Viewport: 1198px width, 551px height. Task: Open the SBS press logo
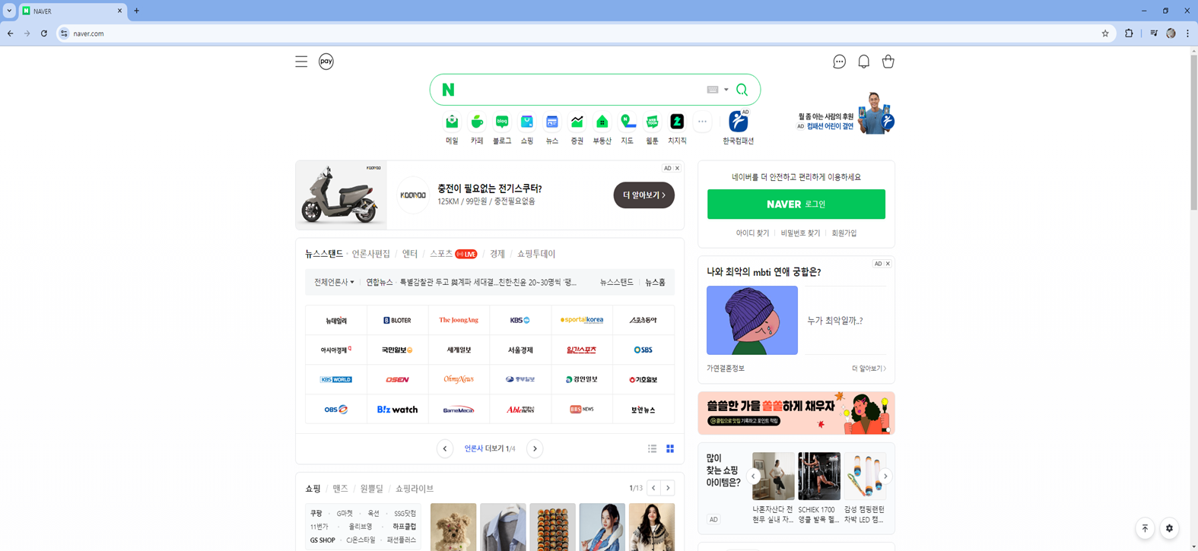pos(643,350)
